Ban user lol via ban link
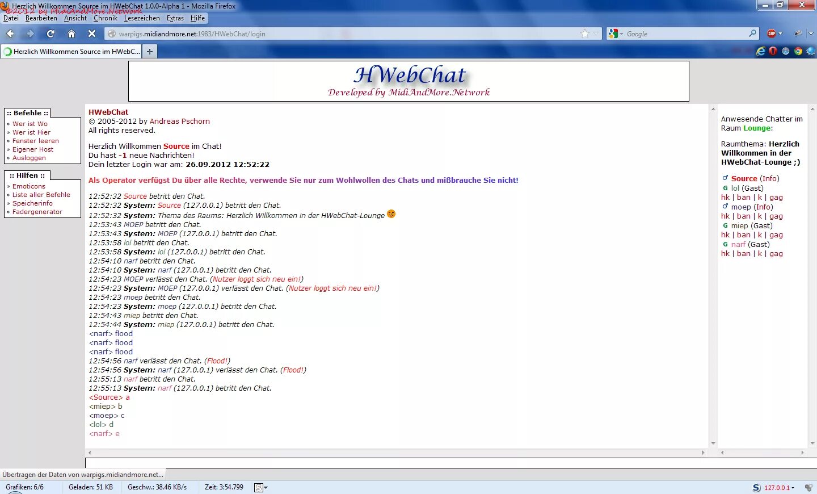 [744, 198]
